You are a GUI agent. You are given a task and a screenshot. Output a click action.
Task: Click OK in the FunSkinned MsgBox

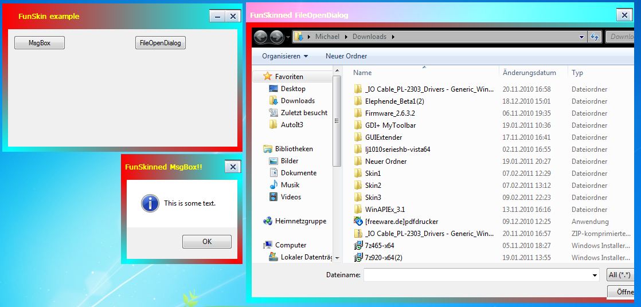coord(207,242)
